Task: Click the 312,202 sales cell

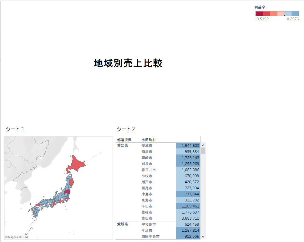Action: click(188, 200)
